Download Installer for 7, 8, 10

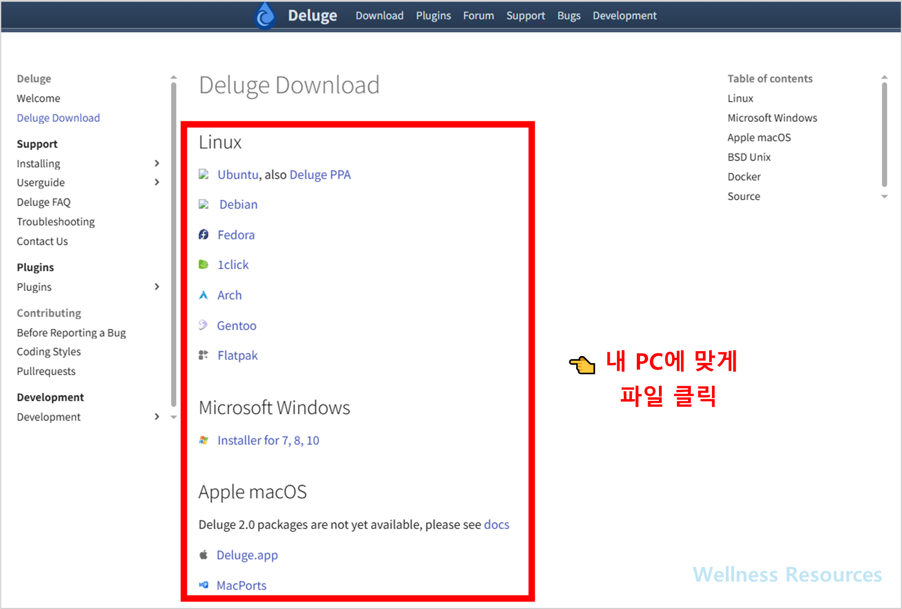(268, 440)
